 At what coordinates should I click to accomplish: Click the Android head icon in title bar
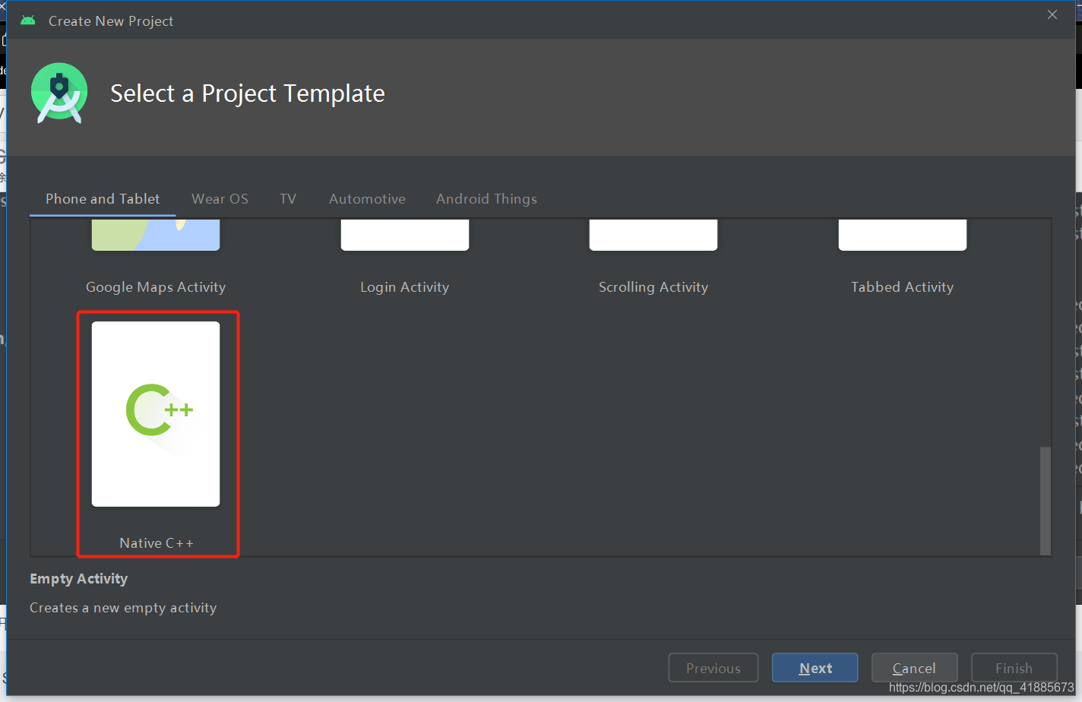pos(28,21)
